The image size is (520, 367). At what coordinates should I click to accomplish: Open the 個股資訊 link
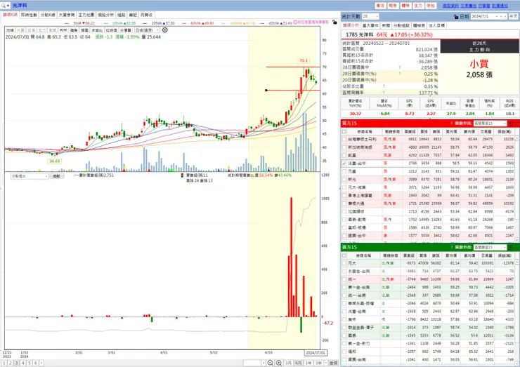point(450,6)
